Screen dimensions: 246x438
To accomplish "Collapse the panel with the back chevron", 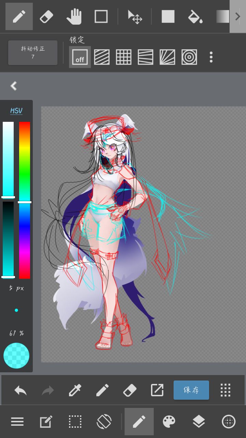I will point(14,86).
